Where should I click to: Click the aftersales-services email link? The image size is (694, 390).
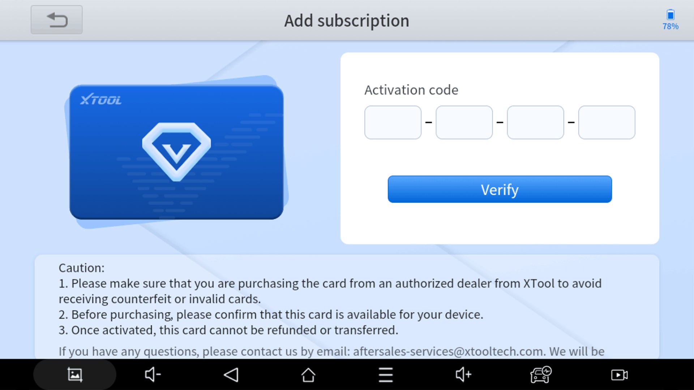(x=448, y=351)
